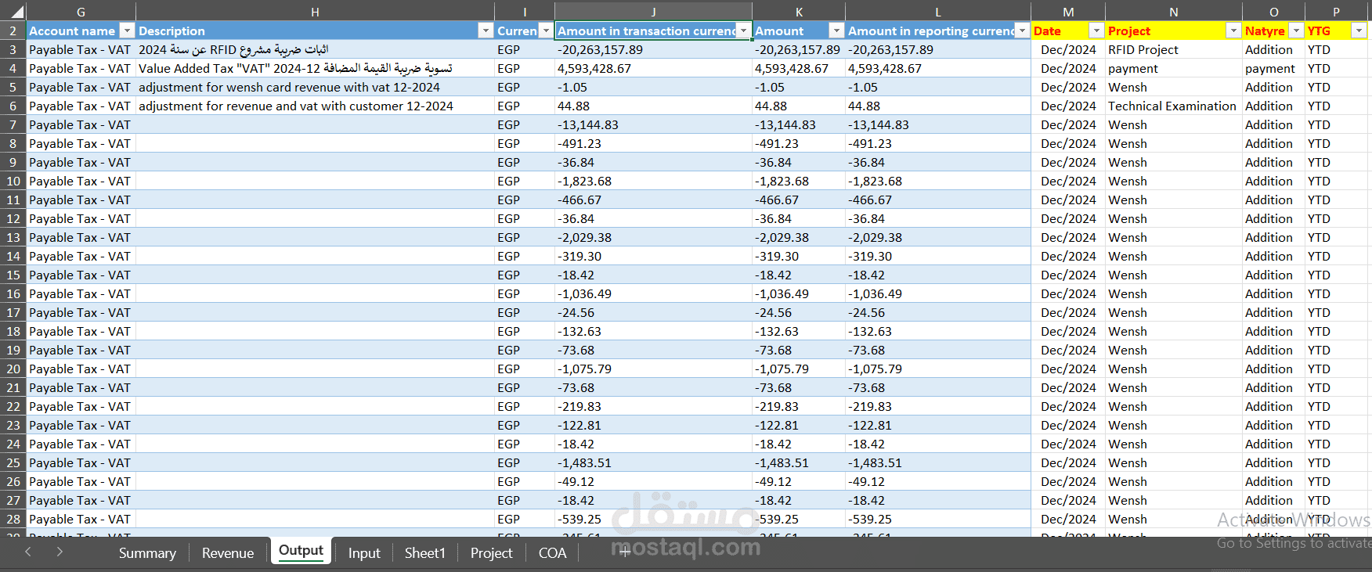Screen dimensions: 1372x572
Task: Select row 5 header
Action: coord(13,87)
